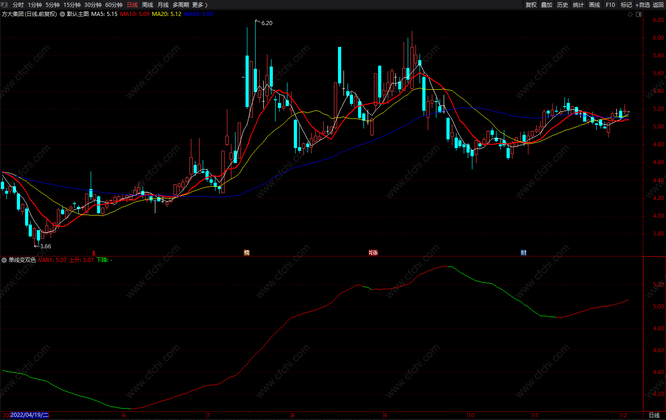Add stock via the +自选 button
This screenshot has height=420, width=666.
643,5
